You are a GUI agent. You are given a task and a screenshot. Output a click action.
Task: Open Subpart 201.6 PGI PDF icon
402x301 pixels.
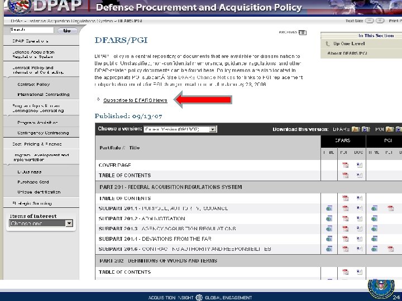click(390, 249)
